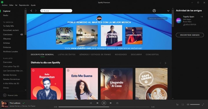The width and height of the screenshot is (208, 109).
Task: Open the user profile icon
Action: 154,11
